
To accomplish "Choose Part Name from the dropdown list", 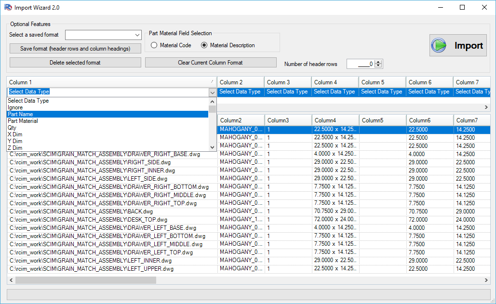I will pos(20,114).
